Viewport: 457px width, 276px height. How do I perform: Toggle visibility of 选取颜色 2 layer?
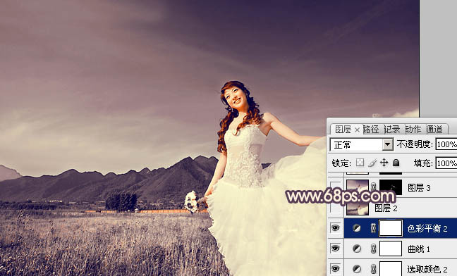coord(336,268)
